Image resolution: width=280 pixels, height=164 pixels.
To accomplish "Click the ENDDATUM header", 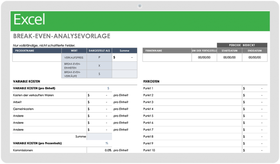I will (255, 51).
